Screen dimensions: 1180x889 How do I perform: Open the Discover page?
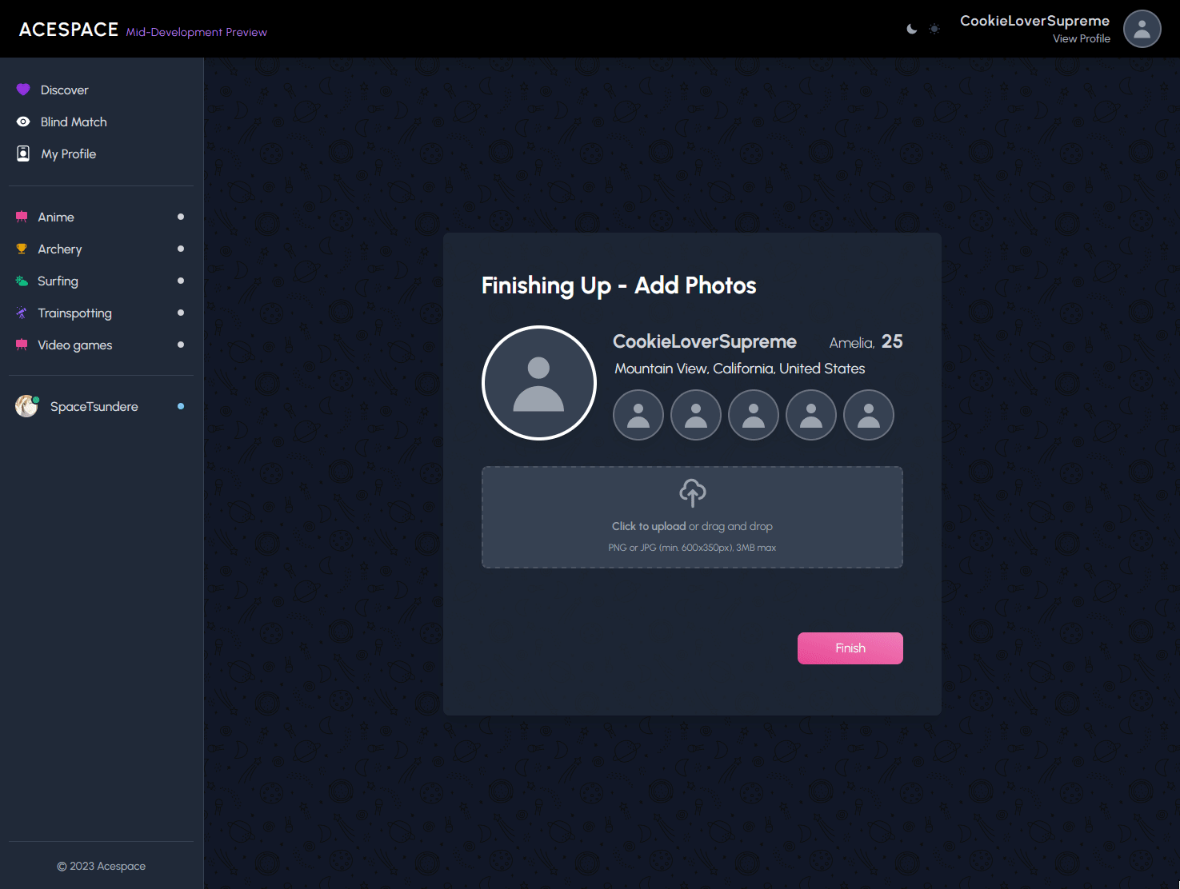[101, 90]
